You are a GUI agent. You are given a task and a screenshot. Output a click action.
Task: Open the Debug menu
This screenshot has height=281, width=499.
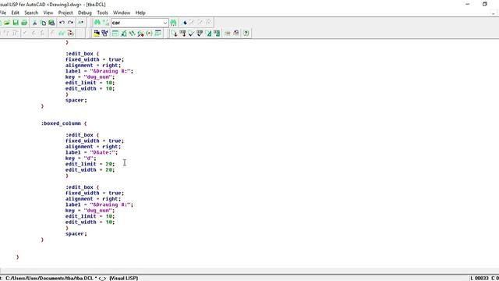(x=85, y=12)
